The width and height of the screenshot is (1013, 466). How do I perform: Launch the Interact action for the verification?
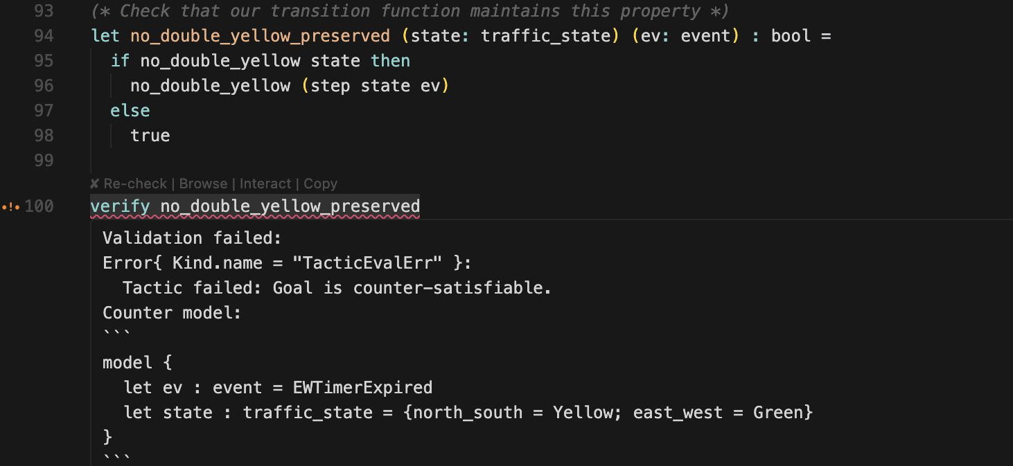click(x=265, y=183)
